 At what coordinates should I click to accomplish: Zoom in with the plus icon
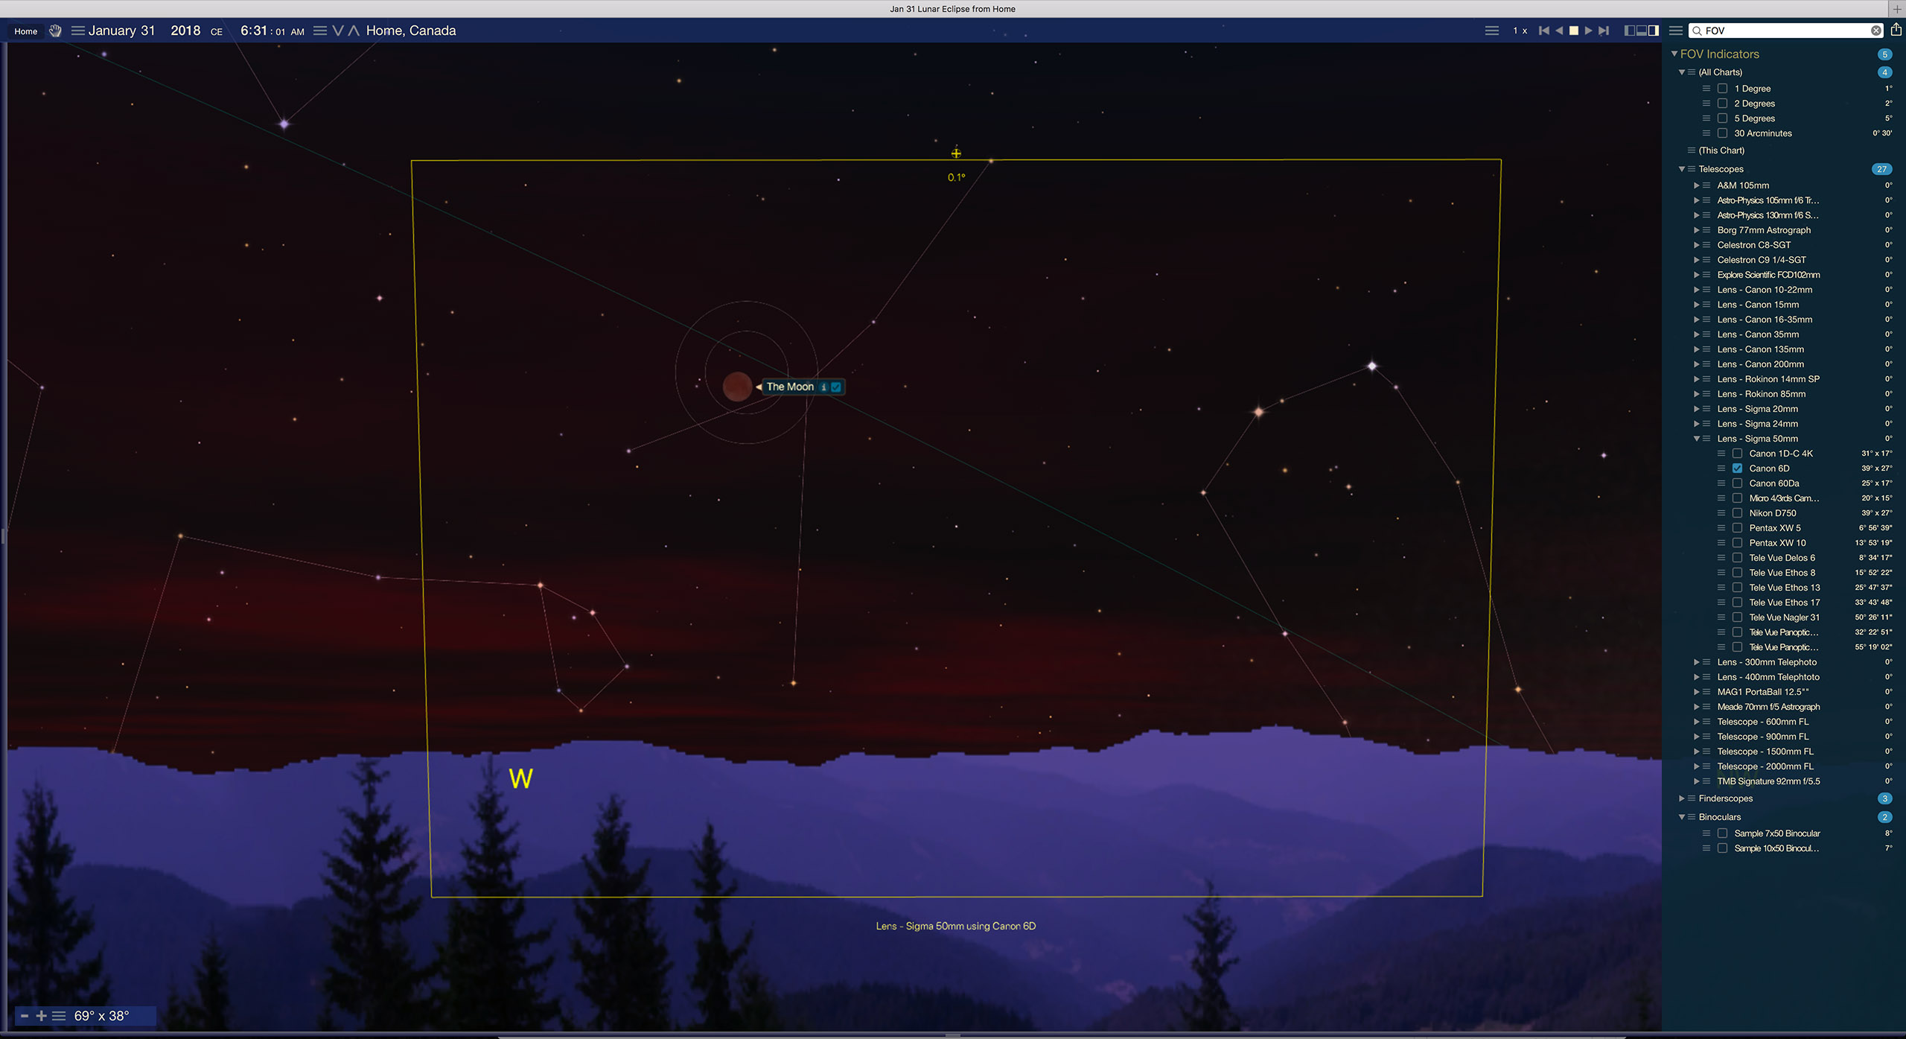click(x=42, y=1016)
